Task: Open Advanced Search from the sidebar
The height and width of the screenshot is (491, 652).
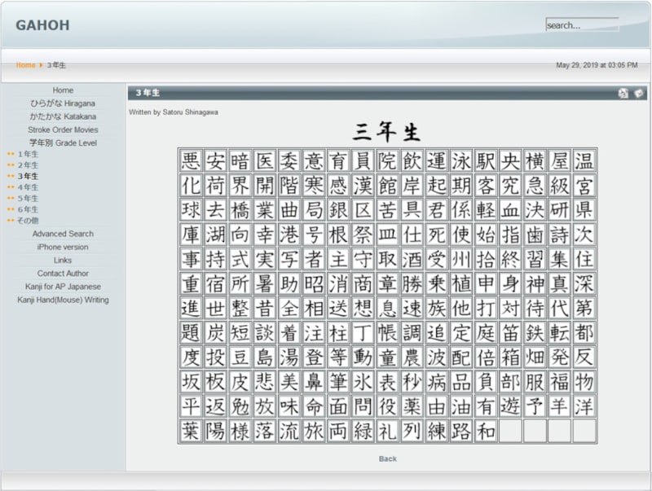Action: coord(63,234)
